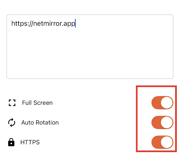Disable the Auto Rotation switch
Image resolution: width=177 pixels, height=157 pixels.
pos(162,122)
